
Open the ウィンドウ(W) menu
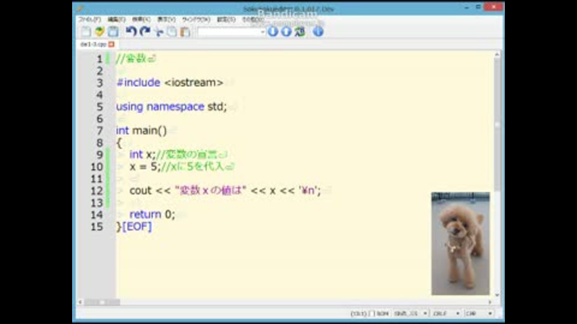(196, 19)
